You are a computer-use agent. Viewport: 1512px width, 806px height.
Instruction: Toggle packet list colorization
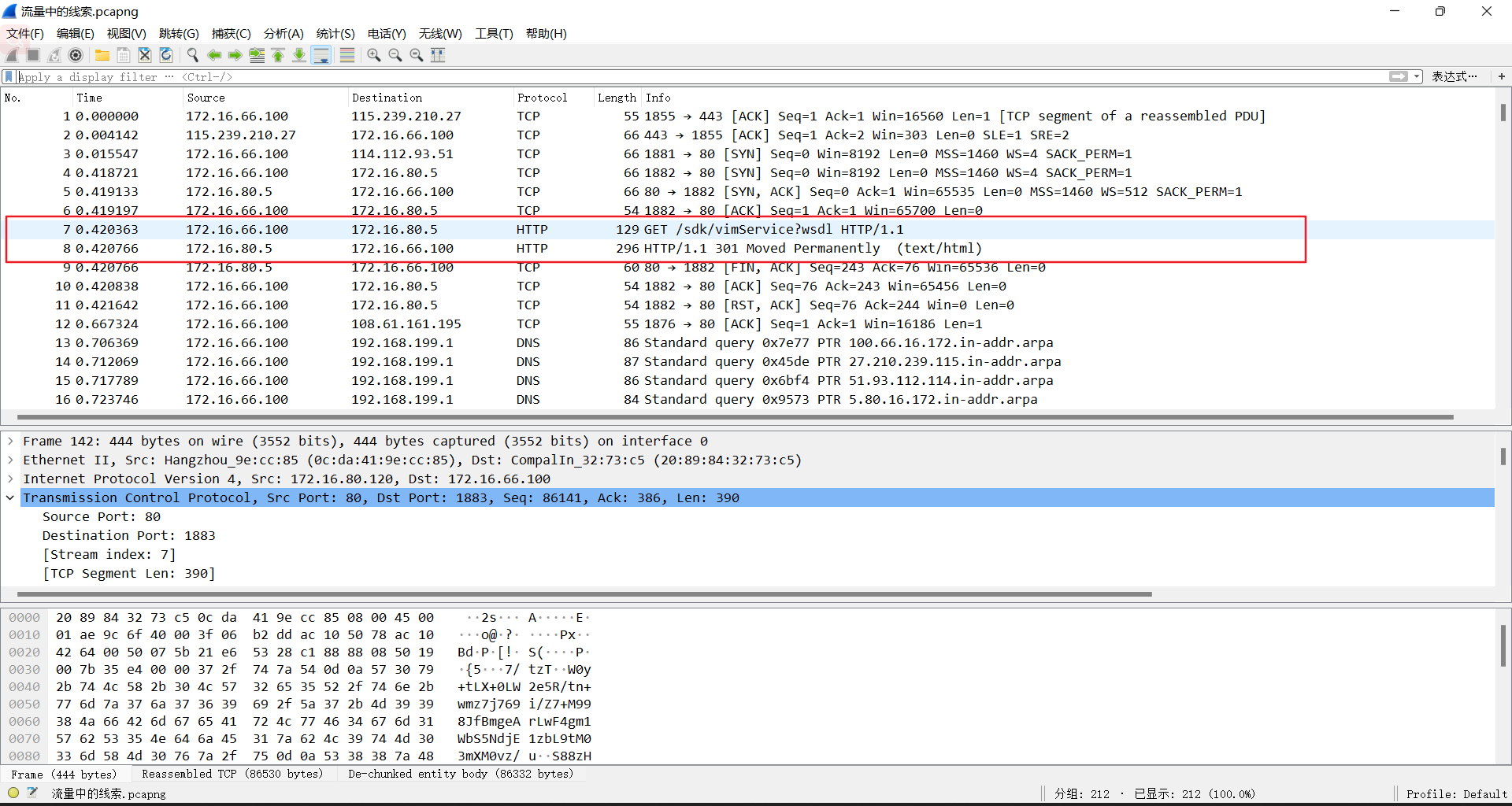point(346,55)
